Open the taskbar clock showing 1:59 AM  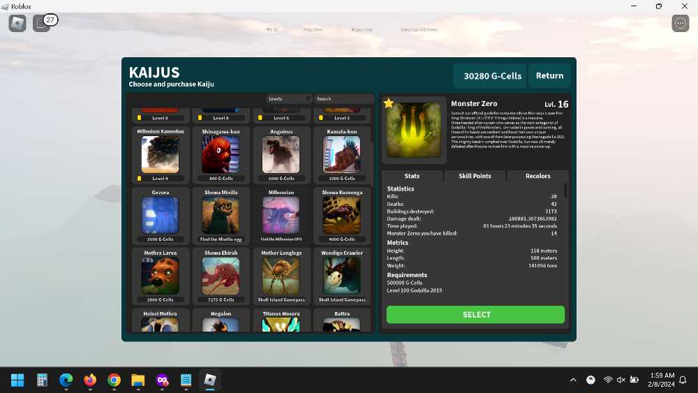pyautogui.click(x=662, y=380)
